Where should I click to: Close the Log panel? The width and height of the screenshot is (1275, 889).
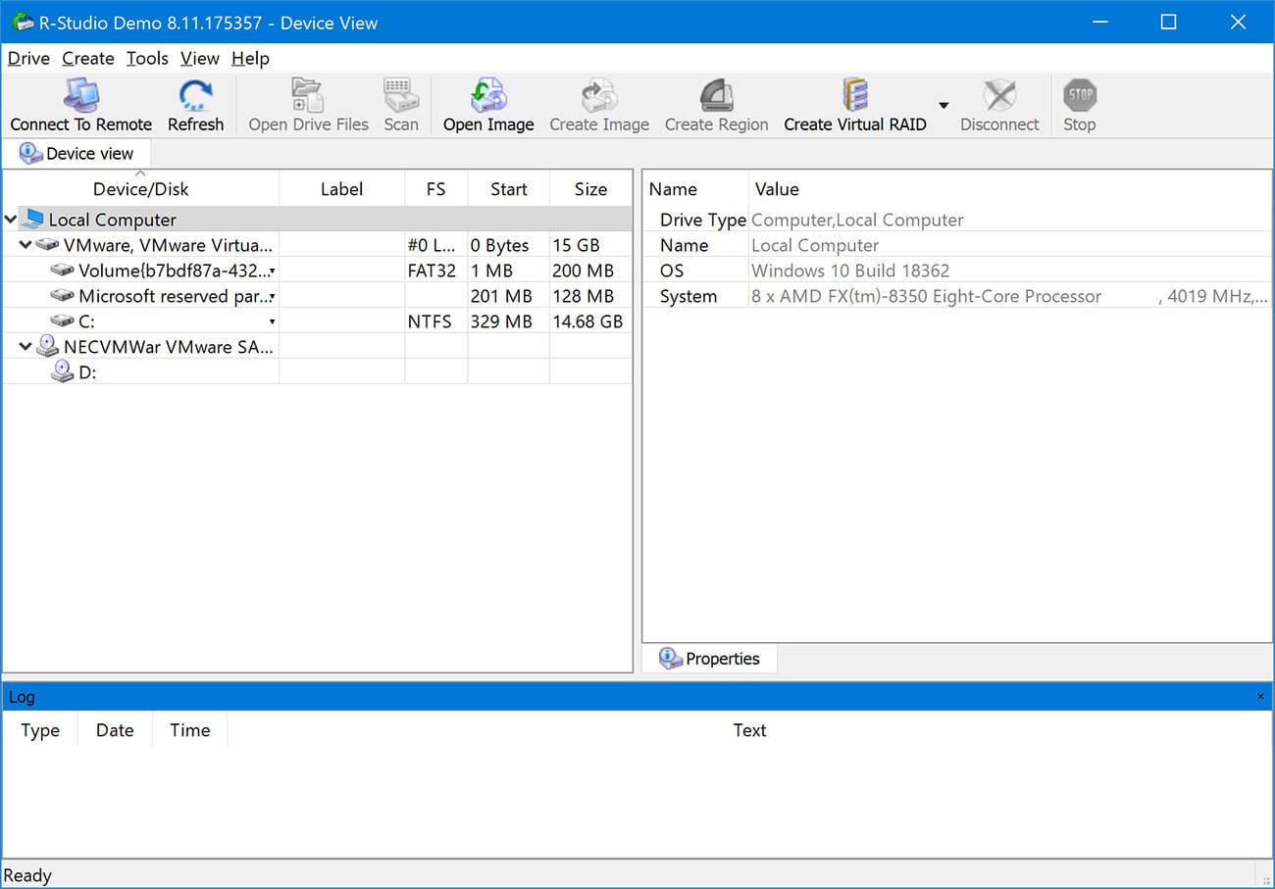pyautogui.click(x=1260, y=697)
